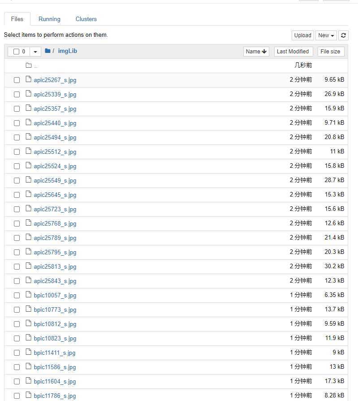Viewport: 358px width, 401px height.
Task: Open file bpic11786_s.jpg
Action: click(55, 396)
